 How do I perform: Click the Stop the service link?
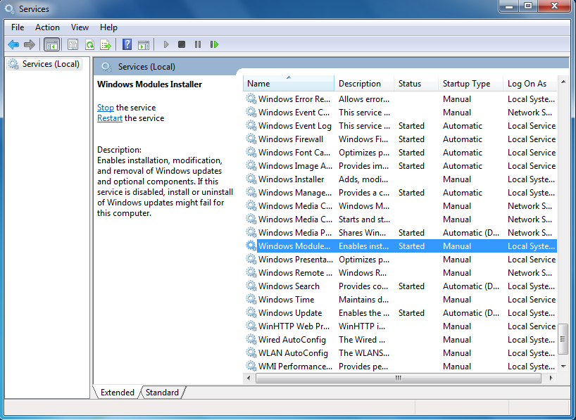(105, 108)
